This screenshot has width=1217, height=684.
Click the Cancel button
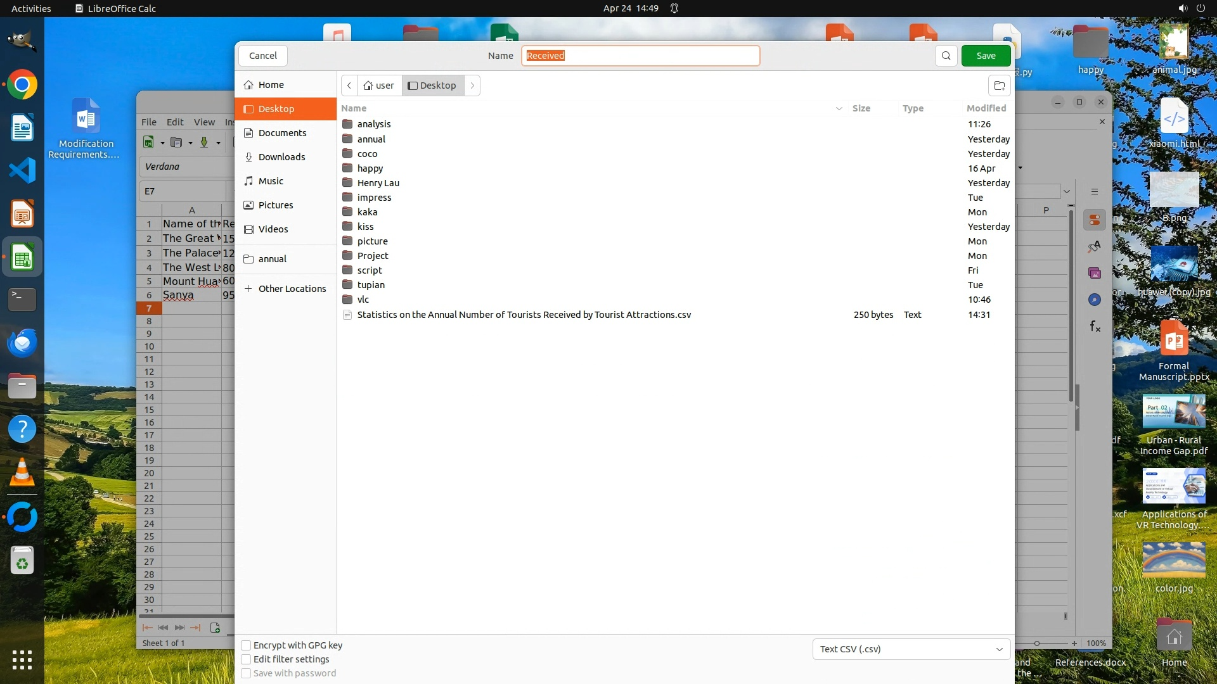(x=262, y=56)
